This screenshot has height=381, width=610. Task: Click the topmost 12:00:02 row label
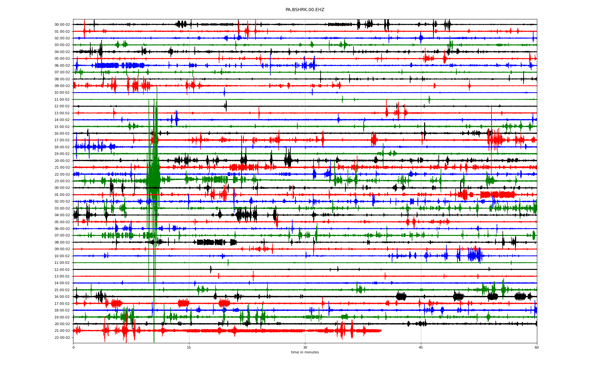coord(62,106)
